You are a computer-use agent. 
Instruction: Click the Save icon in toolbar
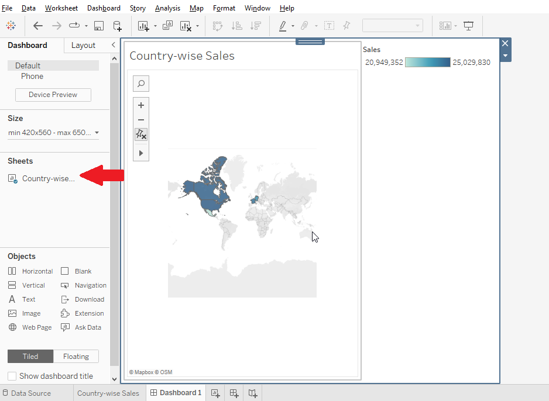point(99,26)
